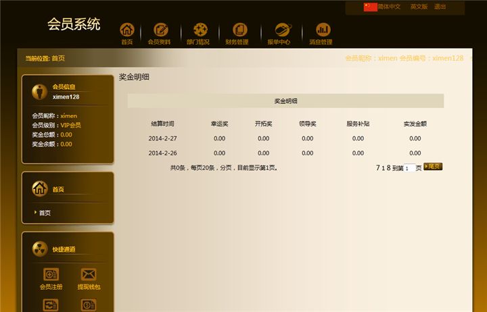Image resolution: width=487 pixels, height=312 pixels.
Task: Click the 奖金总额 0.00 line
Action: click(52, 134)
